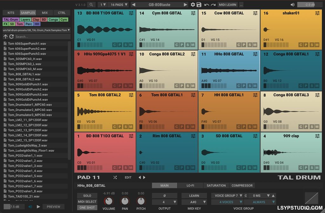
Task: Open the LO-FI tab
Action: pyautogui.click(x=190, y=185)
